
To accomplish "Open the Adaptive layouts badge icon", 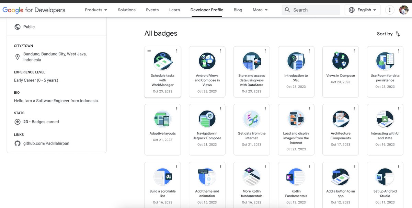I will coord(163,119).
